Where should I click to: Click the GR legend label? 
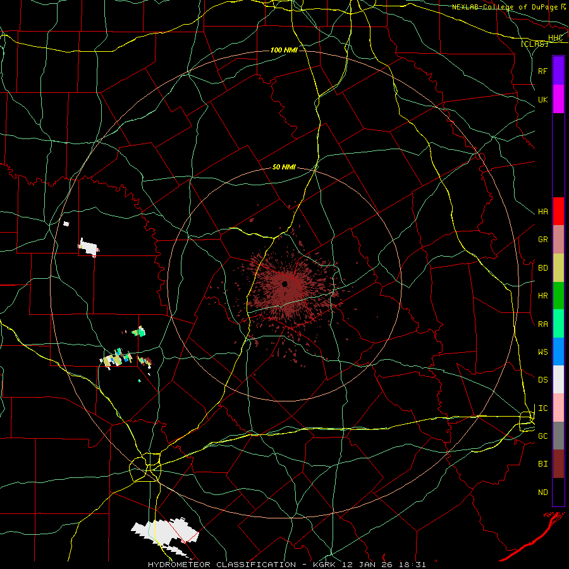542,240
